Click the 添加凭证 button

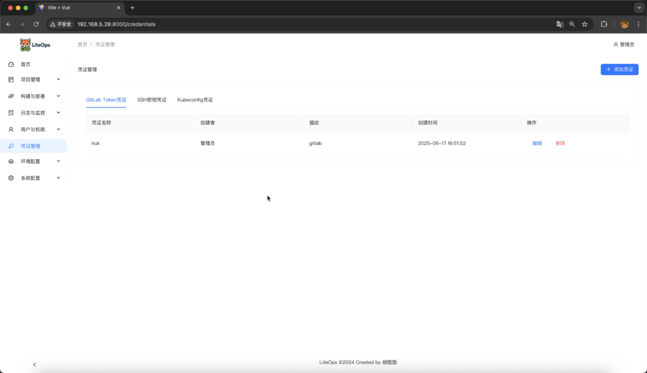(619, 69)
